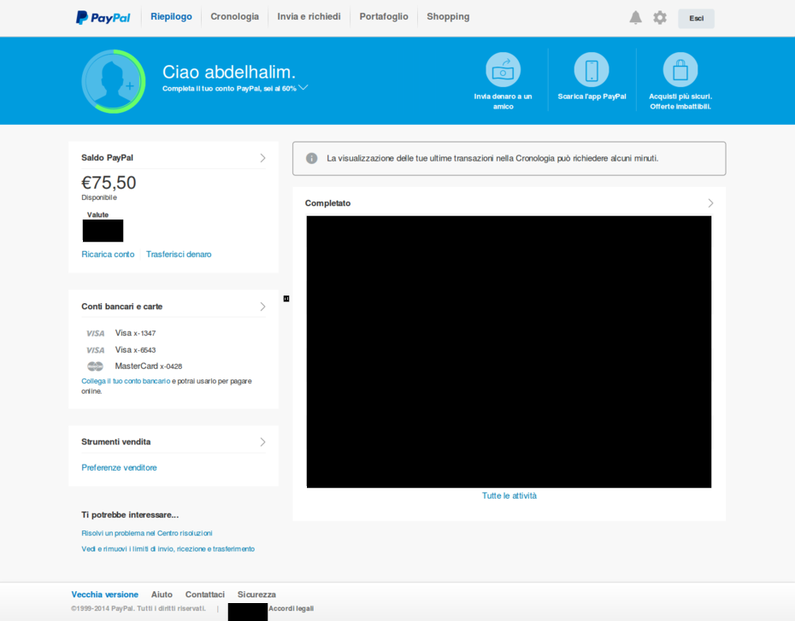Click the Accordi legali footer link
This screenshot has height=621, width=795.
pos(291,609)
